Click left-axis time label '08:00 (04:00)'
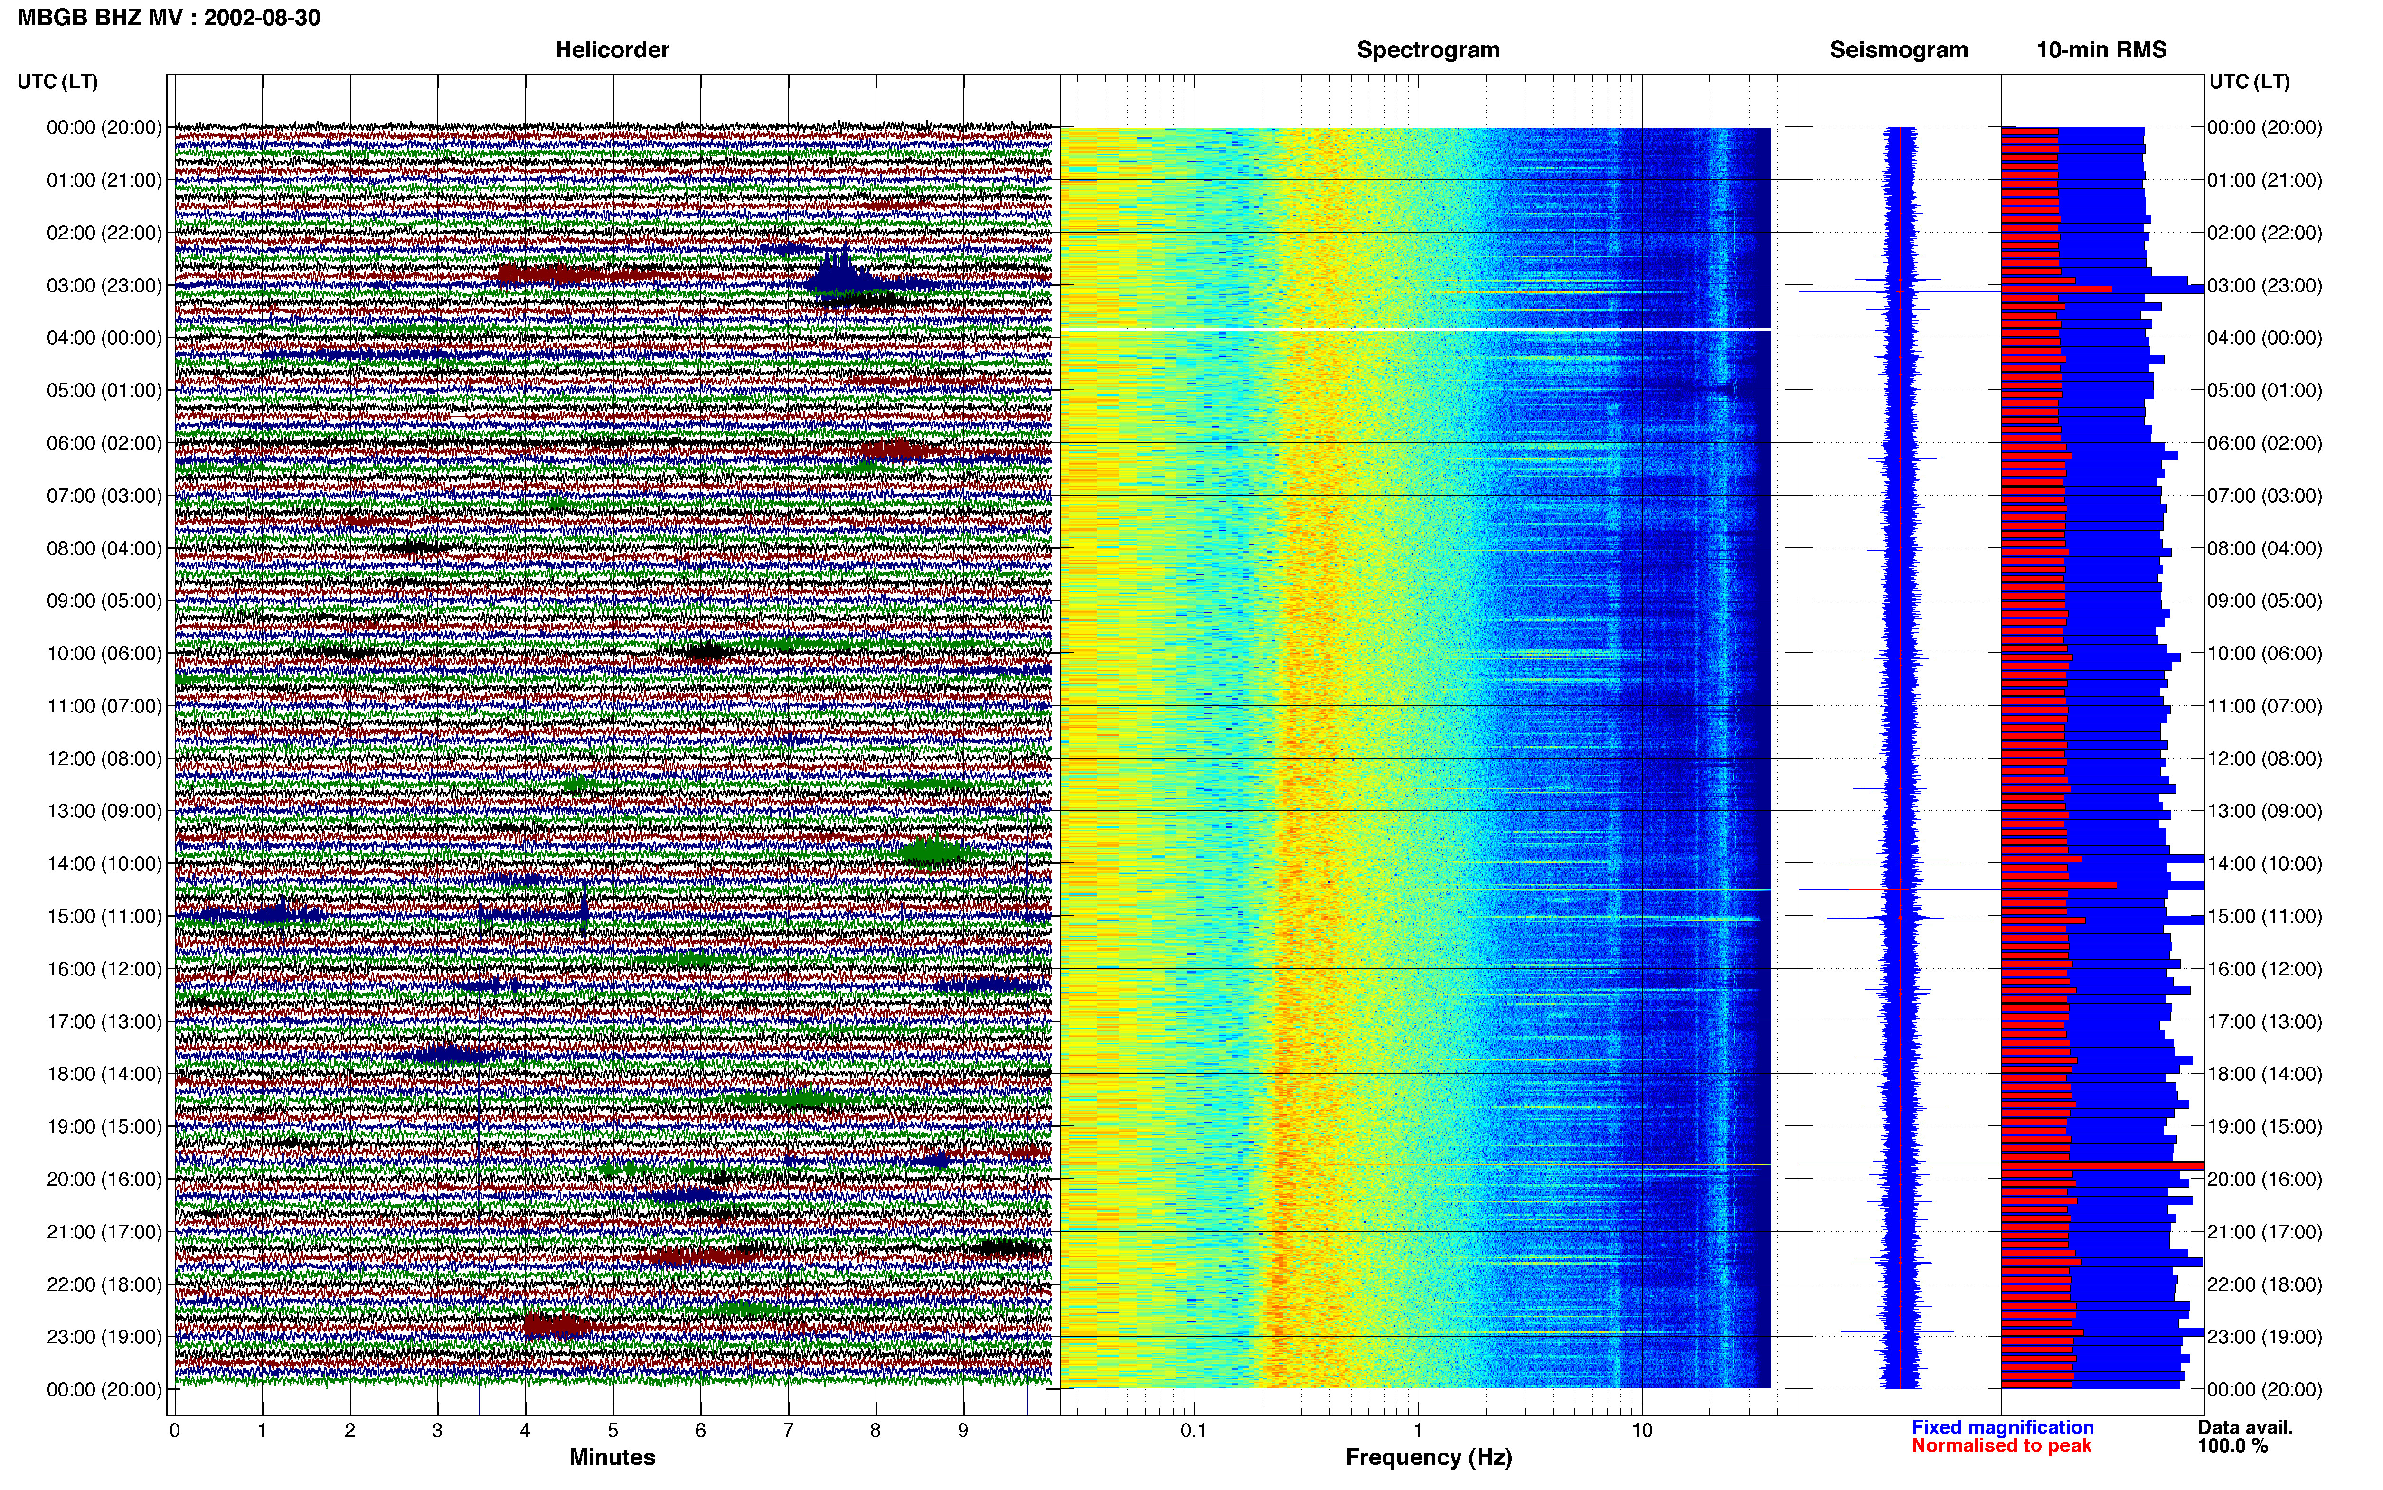 (104, 548)
